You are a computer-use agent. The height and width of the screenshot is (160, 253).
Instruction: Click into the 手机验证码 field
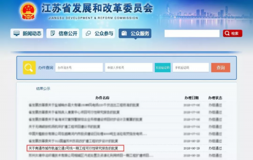[x=191, y=68]
